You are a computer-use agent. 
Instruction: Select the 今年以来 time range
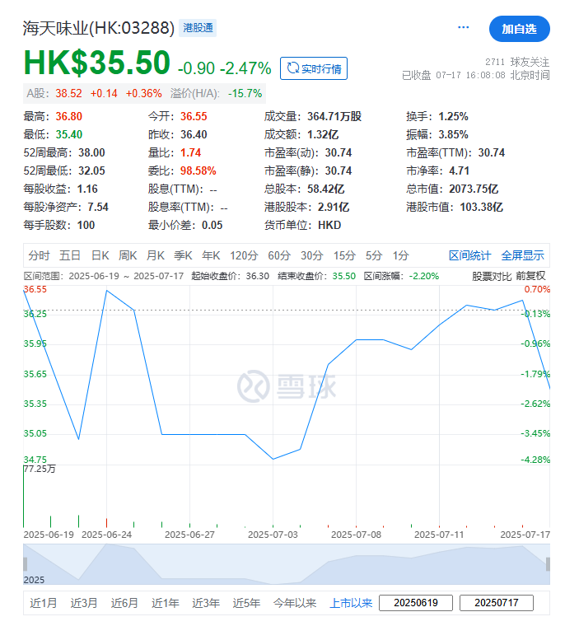(x=295, y=603)
